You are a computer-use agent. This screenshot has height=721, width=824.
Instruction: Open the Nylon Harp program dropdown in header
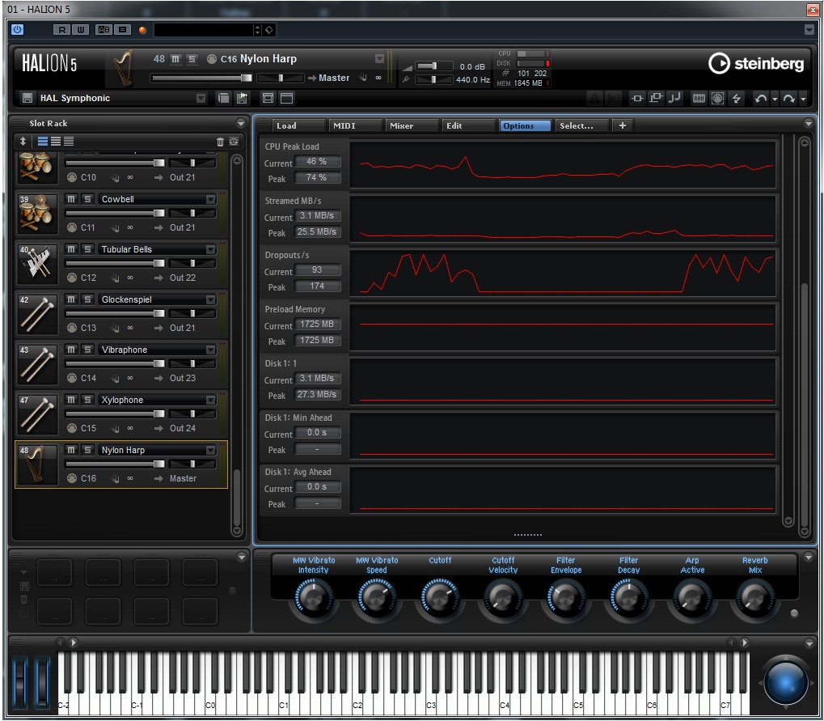tap(379, 59)
